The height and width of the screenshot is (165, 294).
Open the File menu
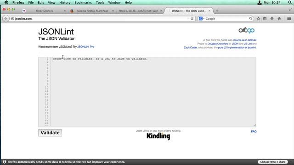[31, 2]
